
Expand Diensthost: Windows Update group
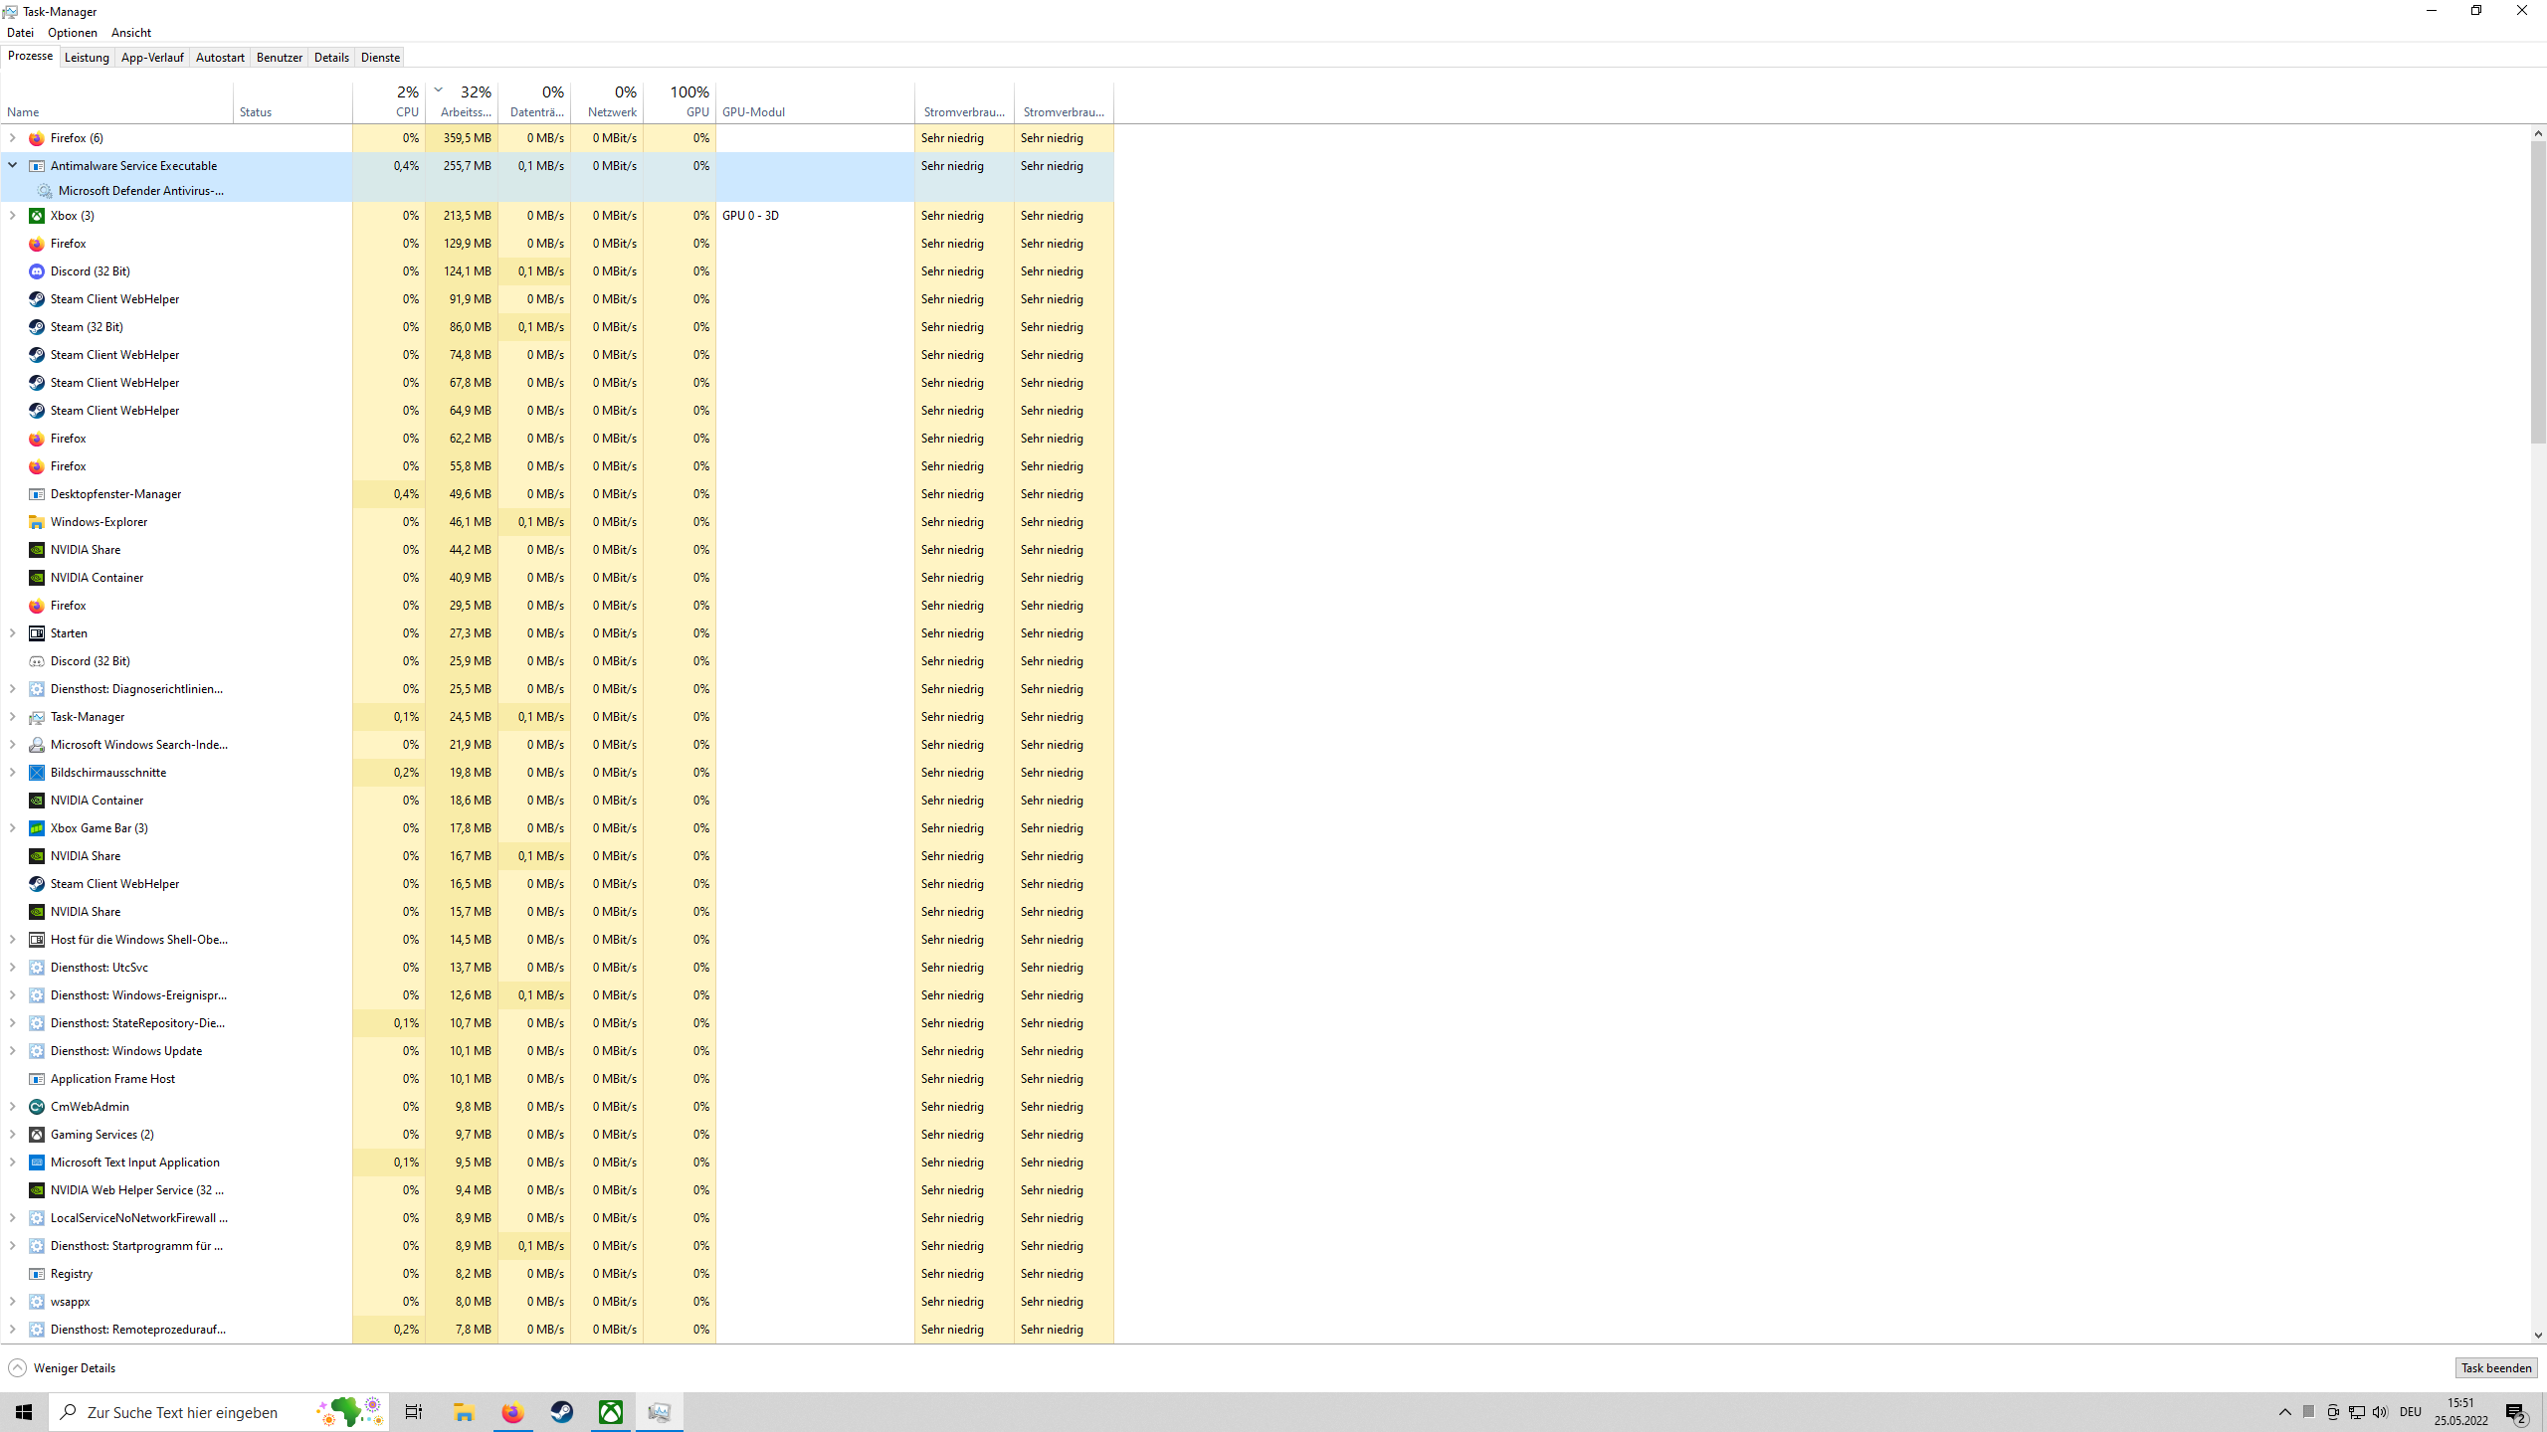13,1051
